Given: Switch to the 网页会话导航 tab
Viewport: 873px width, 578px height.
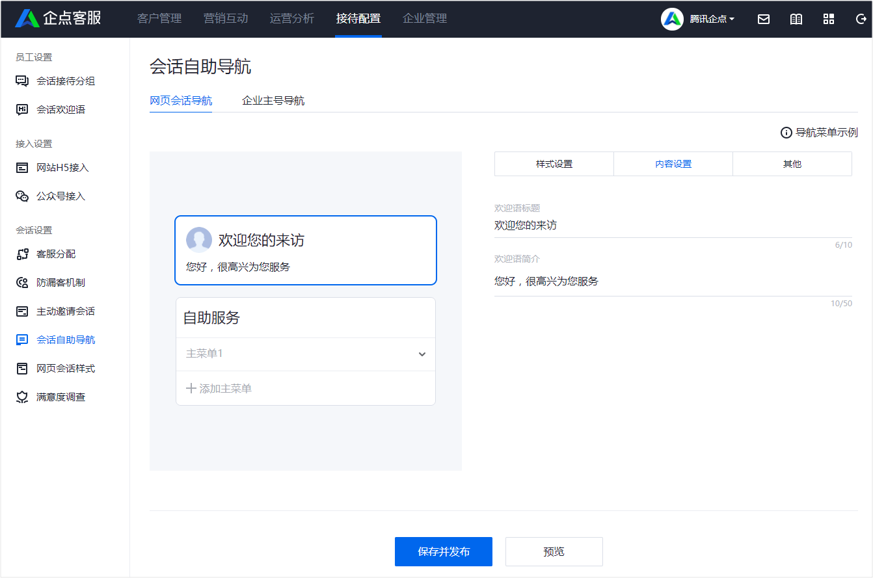Looking at the screenshot, I should click(181, 101).
